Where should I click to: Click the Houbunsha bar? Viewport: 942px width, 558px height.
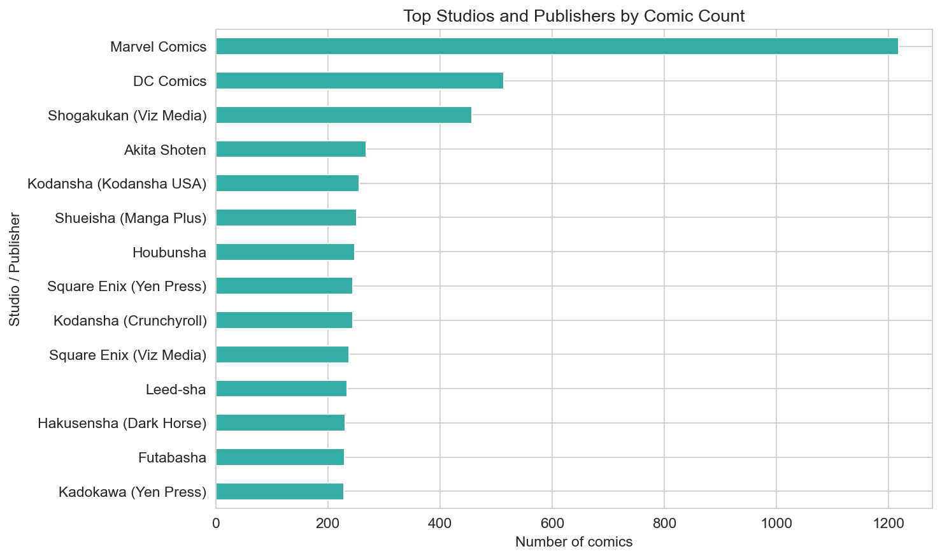pos(285,252)
